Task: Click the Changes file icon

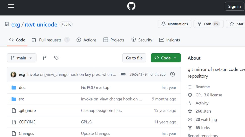Action: pos(14,133)
